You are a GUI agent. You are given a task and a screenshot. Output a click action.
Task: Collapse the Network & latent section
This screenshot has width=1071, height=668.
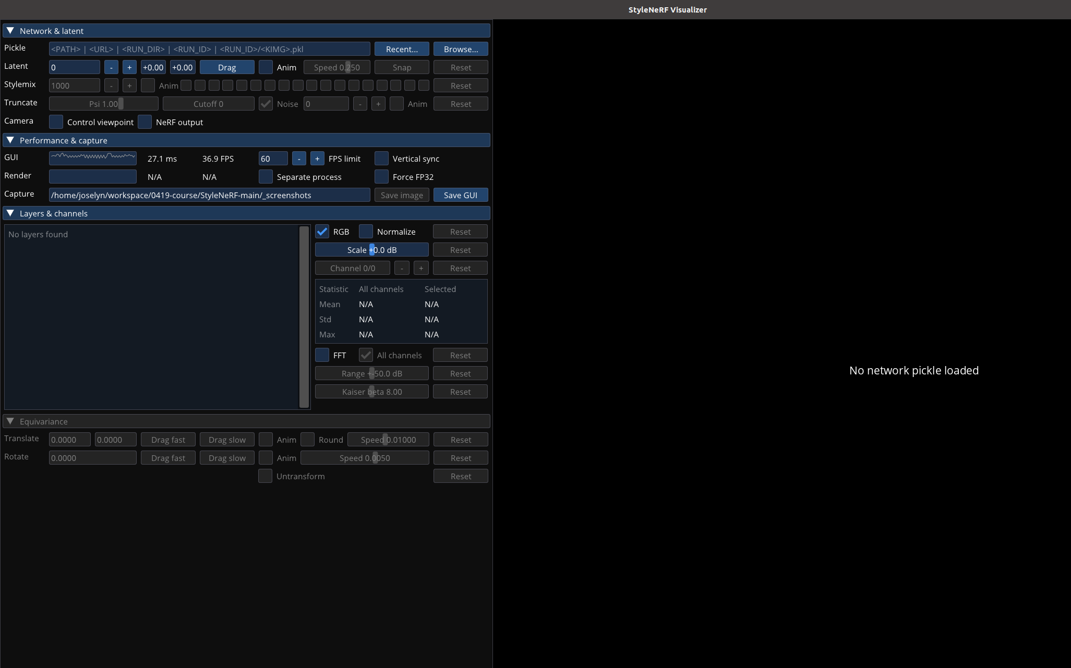(x=10, y=31)
